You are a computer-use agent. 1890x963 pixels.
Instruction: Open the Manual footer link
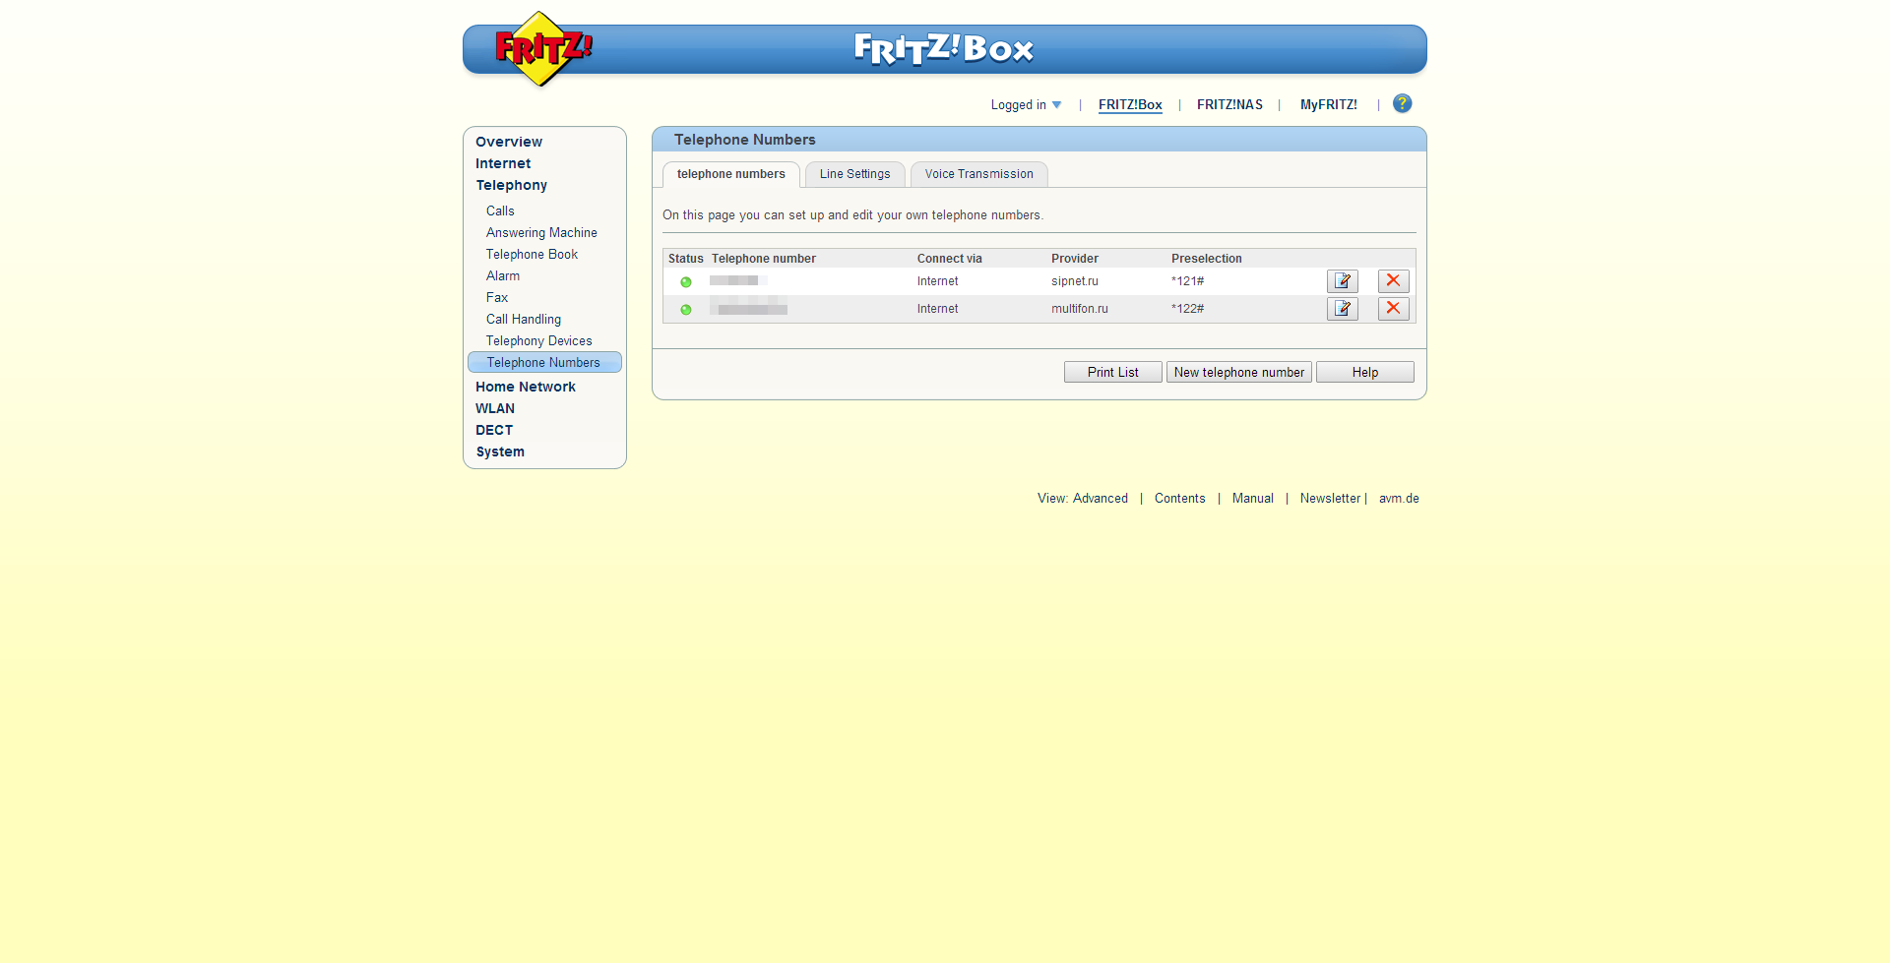[x=1253, y=499]
